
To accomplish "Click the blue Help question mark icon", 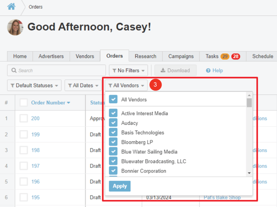I will 208,71.
